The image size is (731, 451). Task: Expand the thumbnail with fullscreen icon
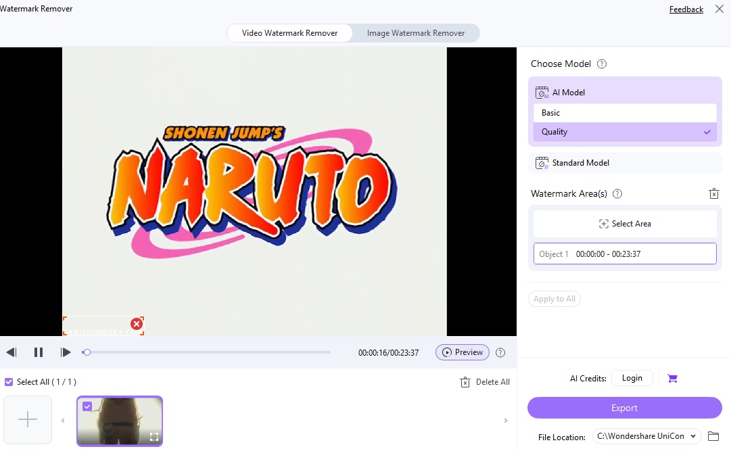(x=154, y=437)
